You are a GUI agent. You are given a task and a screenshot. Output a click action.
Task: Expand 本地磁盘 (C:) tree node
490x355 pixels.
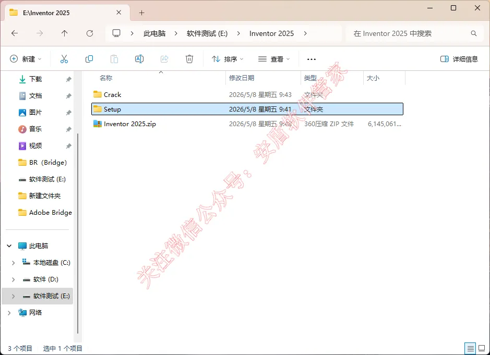click(x=14, y=263)
